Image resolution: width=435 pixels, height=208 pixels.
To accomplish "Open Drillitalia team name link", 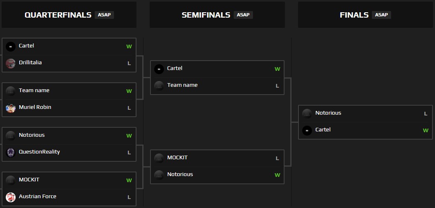I will click(30, 63).
